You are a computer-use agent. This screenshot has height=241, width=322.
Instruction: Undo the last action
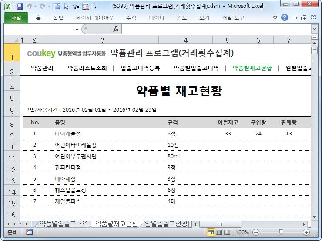(x=29, y=7)
